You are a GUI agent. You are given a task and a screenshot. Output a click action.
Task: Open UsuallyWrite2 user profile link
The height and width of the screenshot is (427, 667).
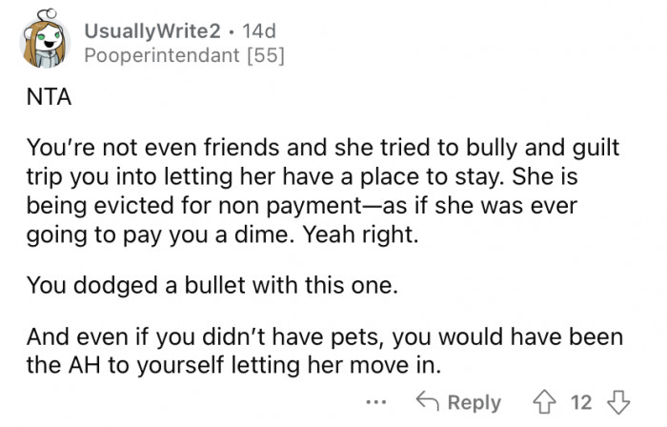pos(152,31)
